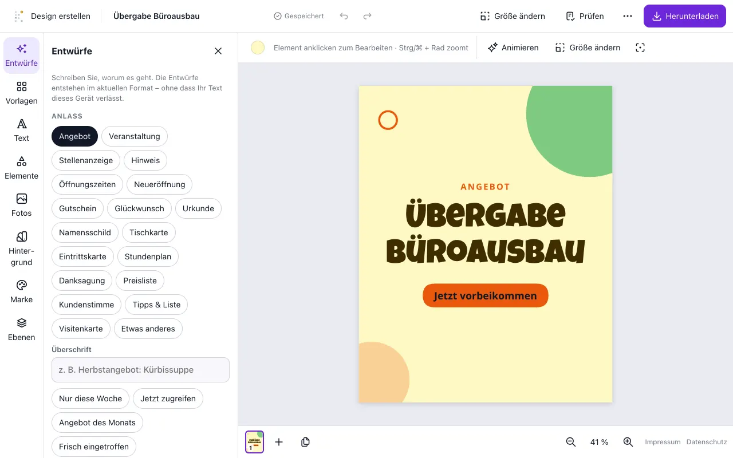Click Größe ändern in the top header
This screenshot has width=733, height=458.
pyautogui.click(x=513, y=16)
